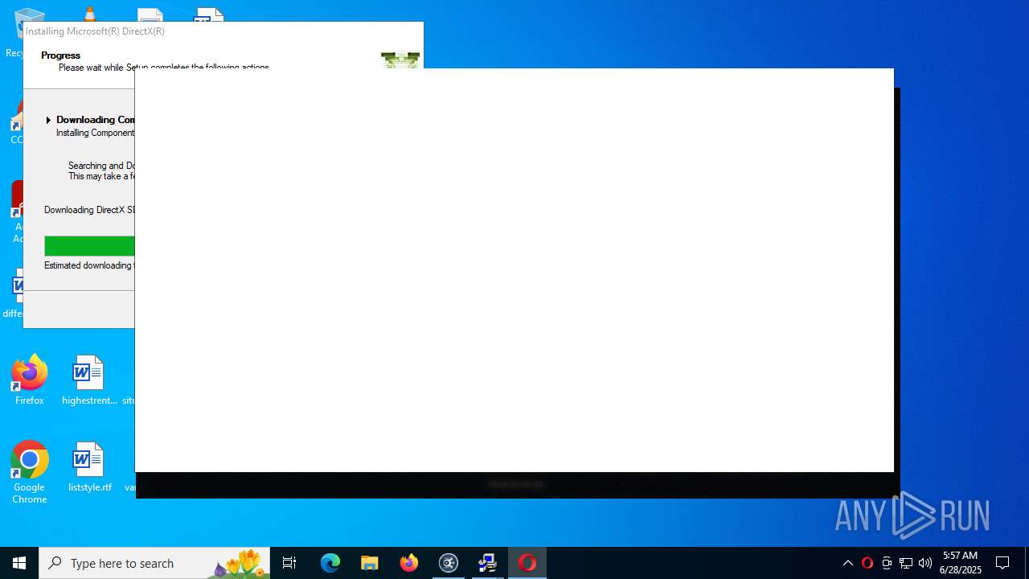
Task: Open the Action Center notifications icon
Action: point(1002,563)
